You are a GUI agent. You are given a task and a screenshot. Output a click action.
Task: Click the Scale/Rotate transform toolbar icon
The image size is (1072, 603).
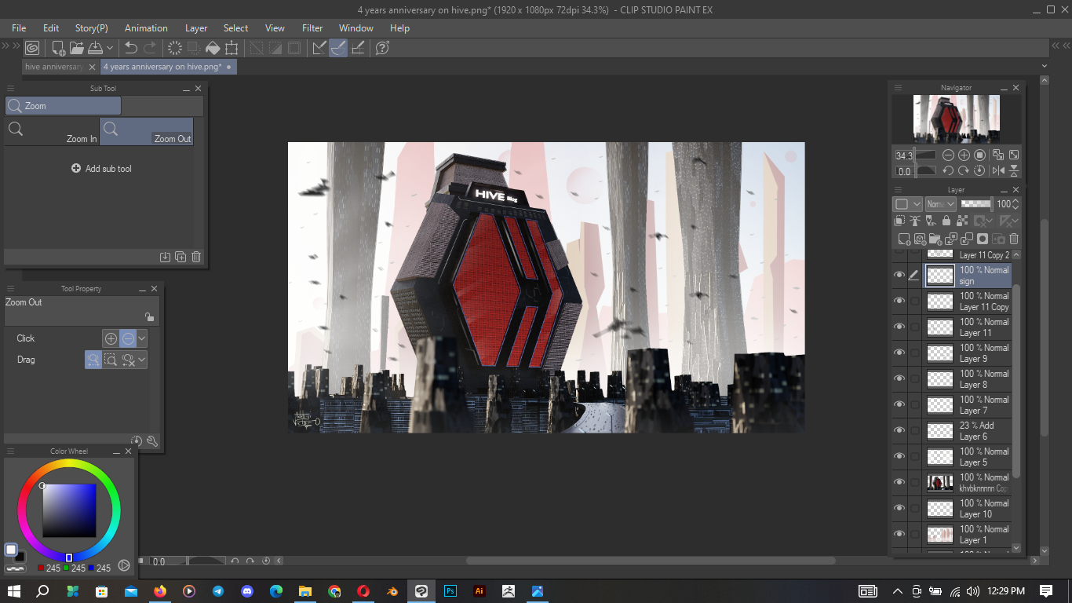pyautogui.click(x=232, y=48)
